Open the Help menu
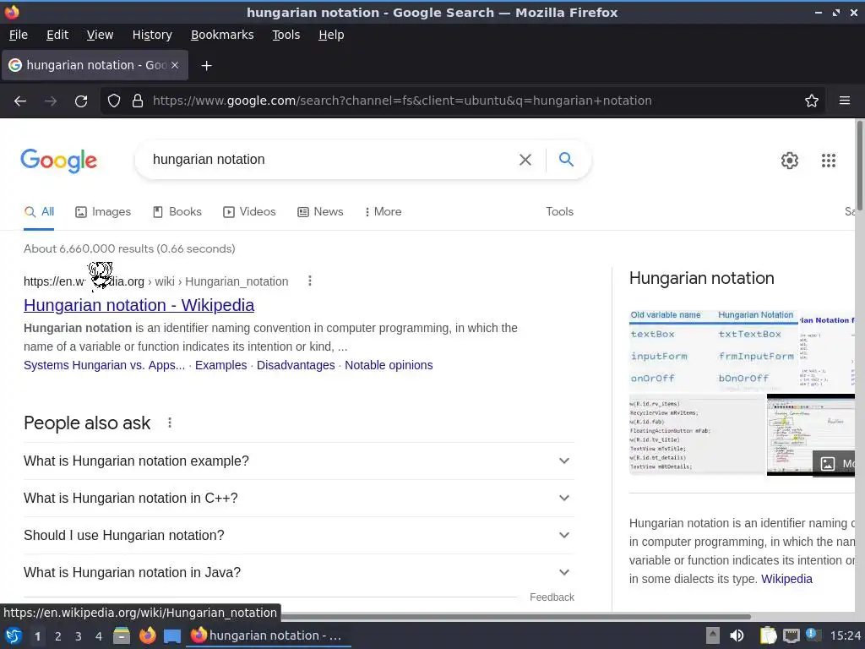 pos(331,35)
